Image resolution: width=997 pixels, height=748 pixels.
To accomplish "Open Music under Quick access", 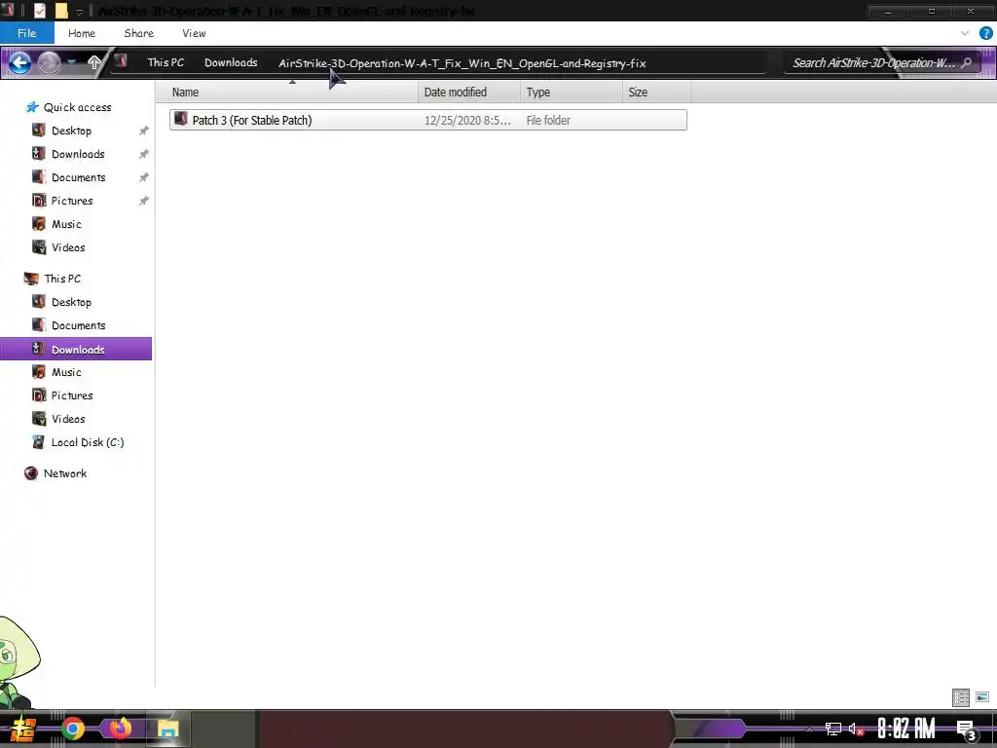I will [x=66, y=225].
